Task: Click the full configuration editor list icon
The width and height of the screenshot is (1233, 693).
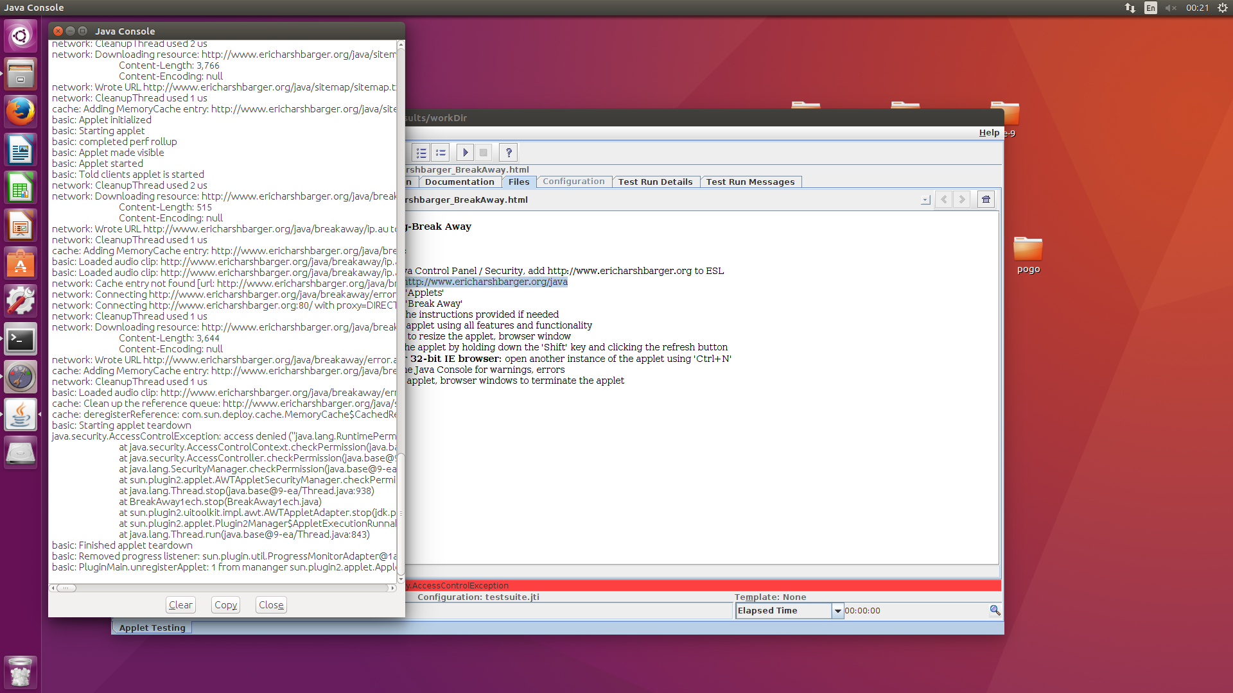Action: coord(421,153)
